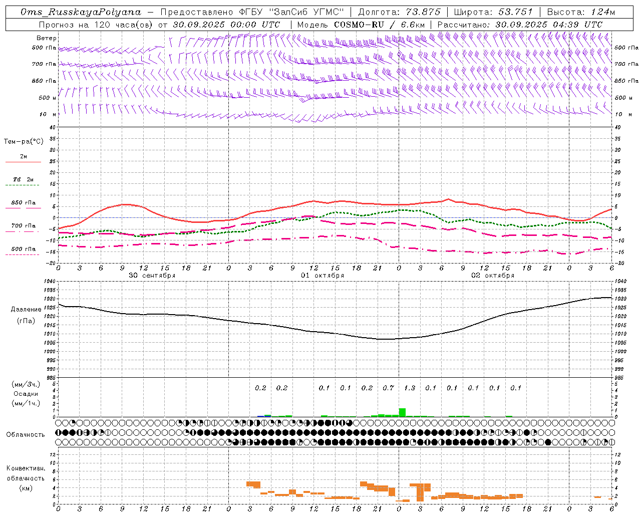
Task: Click the Осадки precipitation label
Action: point(26,394)
